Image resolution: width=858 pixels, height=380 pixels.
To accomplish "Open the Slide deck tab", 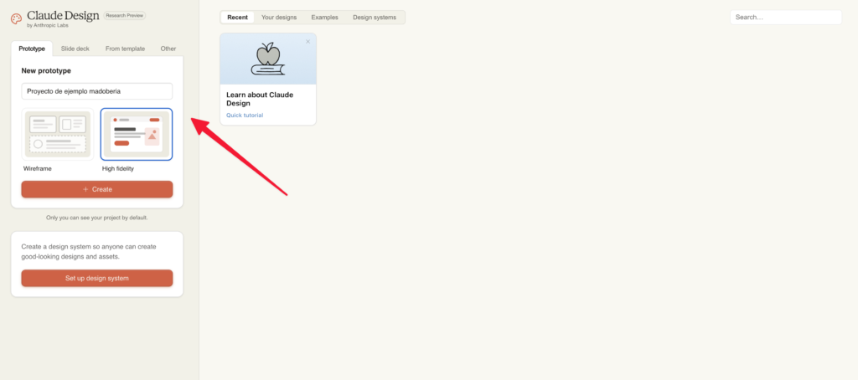I will click(x=75, y=49).
